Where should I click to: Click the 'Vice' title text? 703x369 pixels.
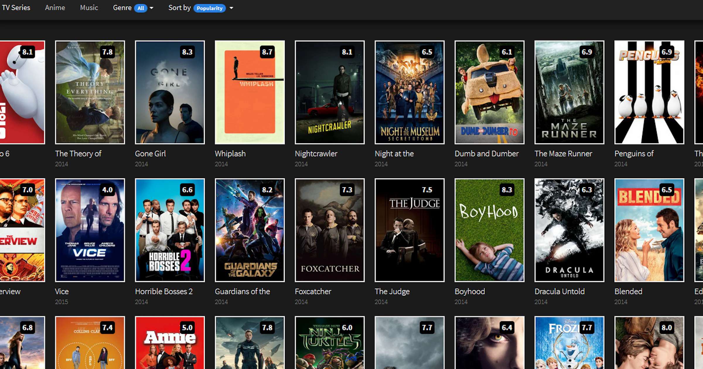click(62, 291)
